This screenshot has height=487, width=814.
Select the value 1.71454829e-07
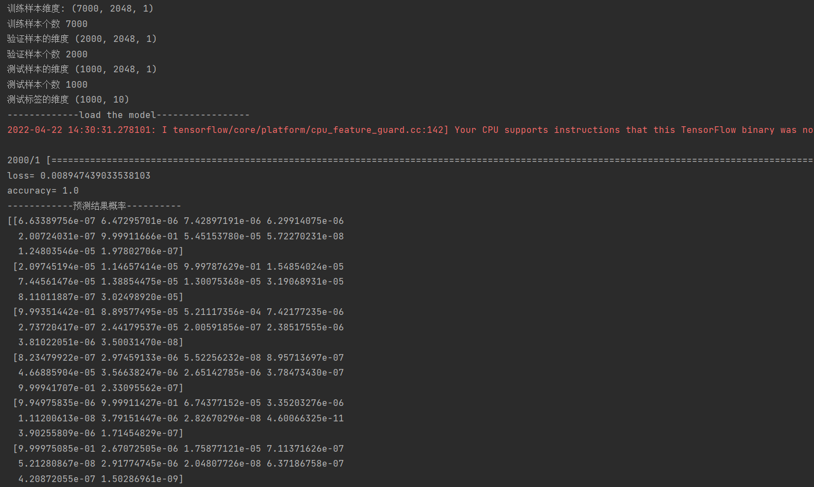[x=139, y=434]
